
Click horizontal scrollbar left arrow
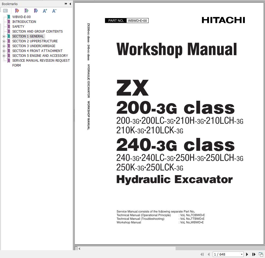click(79, 249)
